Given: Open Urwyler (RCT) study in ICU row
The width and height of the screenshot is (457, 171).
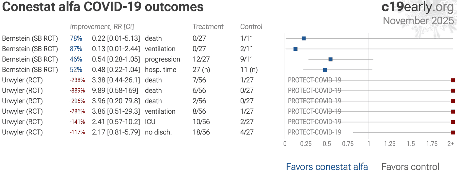Looking at the screenshot, I should [22, 122].
